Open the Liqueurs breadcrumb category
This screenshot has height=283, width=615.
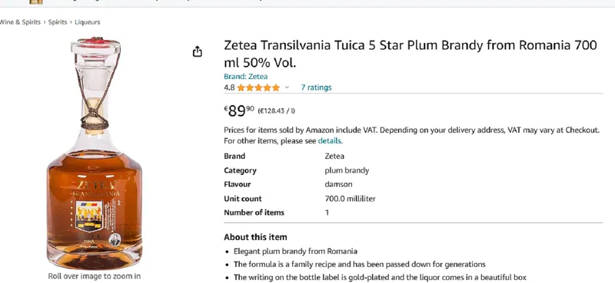coord(88,22)
